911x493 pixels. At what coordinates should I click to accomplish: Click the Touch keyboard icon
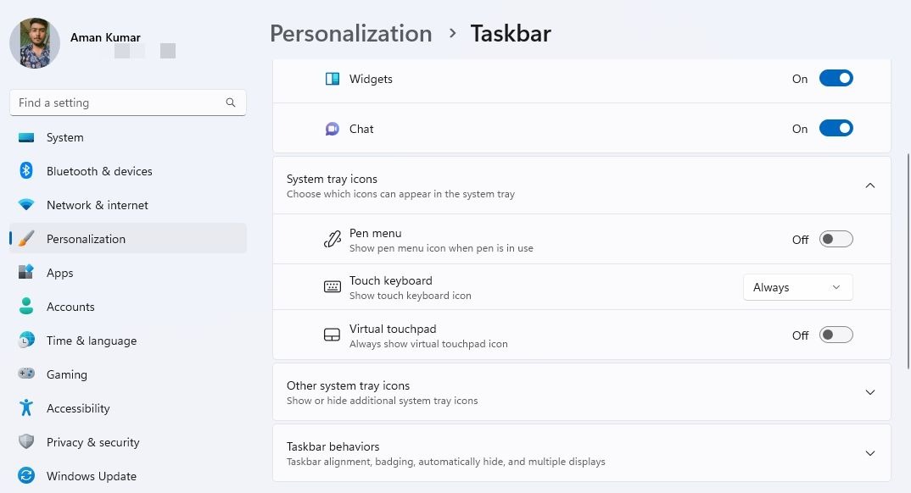tap(333, 286)
